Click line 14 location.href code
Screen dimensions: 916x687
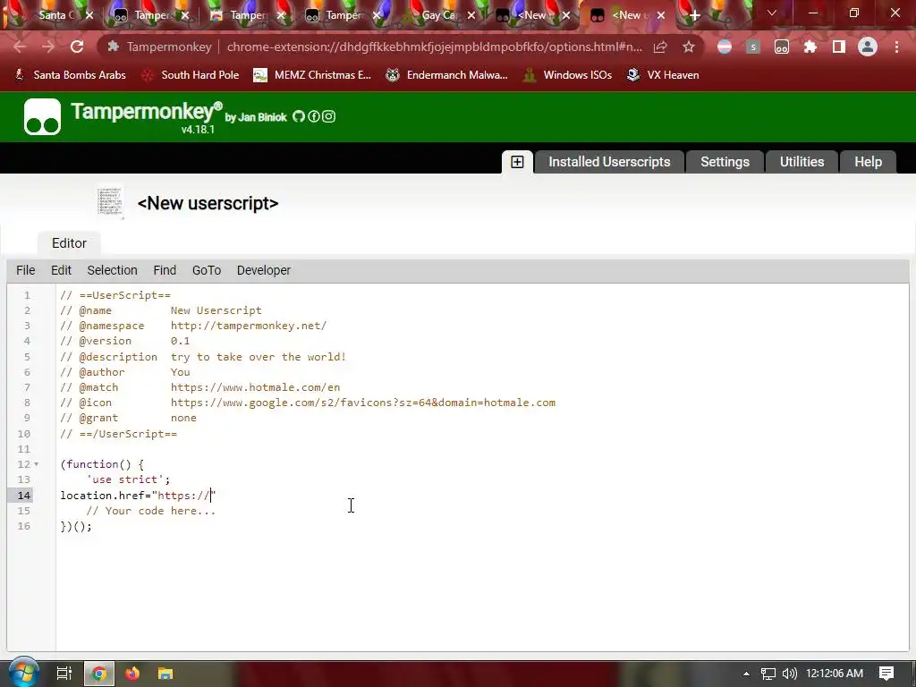tap(139, 496)
